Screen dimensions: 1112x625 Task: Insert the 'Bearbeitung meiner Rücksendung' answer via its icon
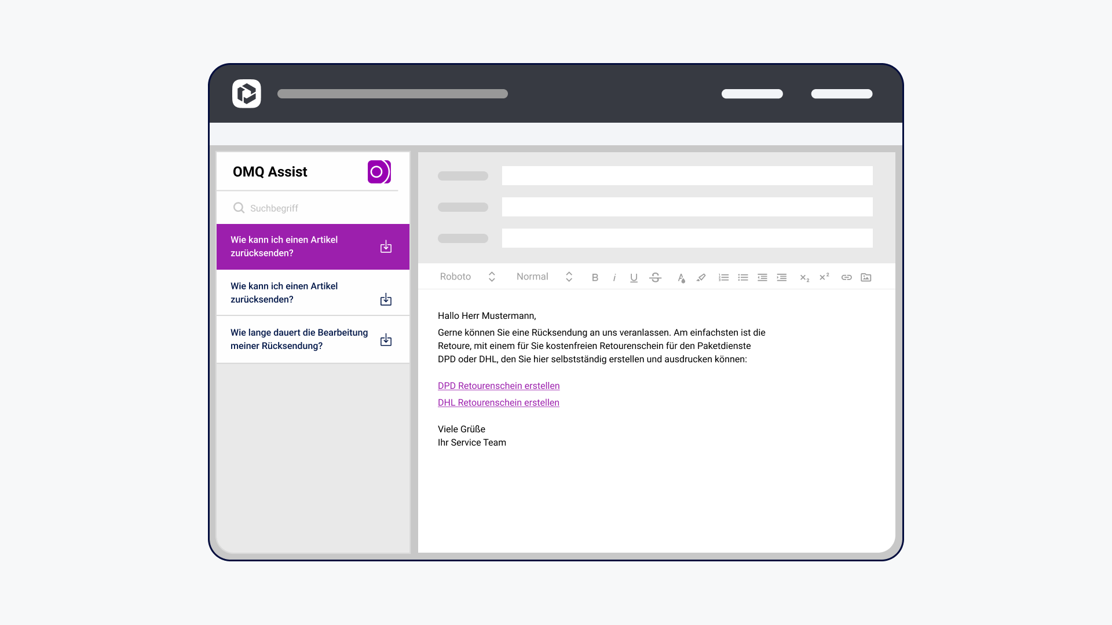coord(386,340)
